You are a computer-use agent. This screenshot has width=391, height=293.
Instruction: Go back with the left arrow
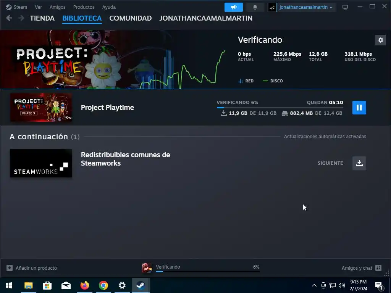click(x=9, y=18)
